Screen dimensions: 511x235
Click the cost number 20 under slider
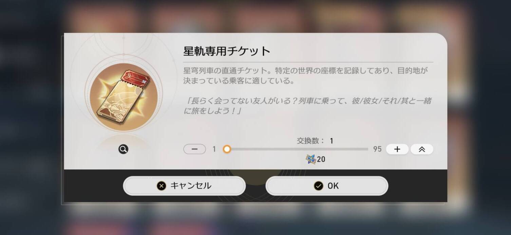tap(321, 159)
